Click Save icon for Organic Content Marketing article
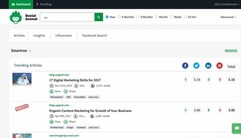Screen dimensions: 241x138 (52, 122)
